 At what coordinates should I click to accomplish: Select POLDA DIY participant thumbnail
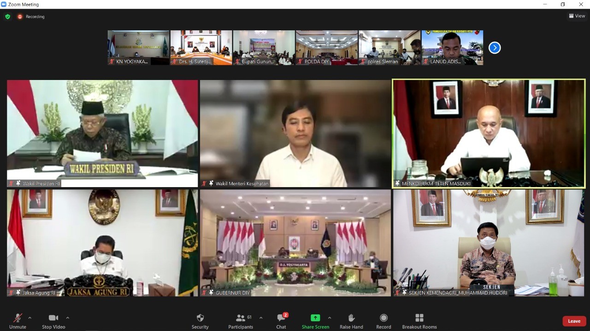(x=326, y=47)
